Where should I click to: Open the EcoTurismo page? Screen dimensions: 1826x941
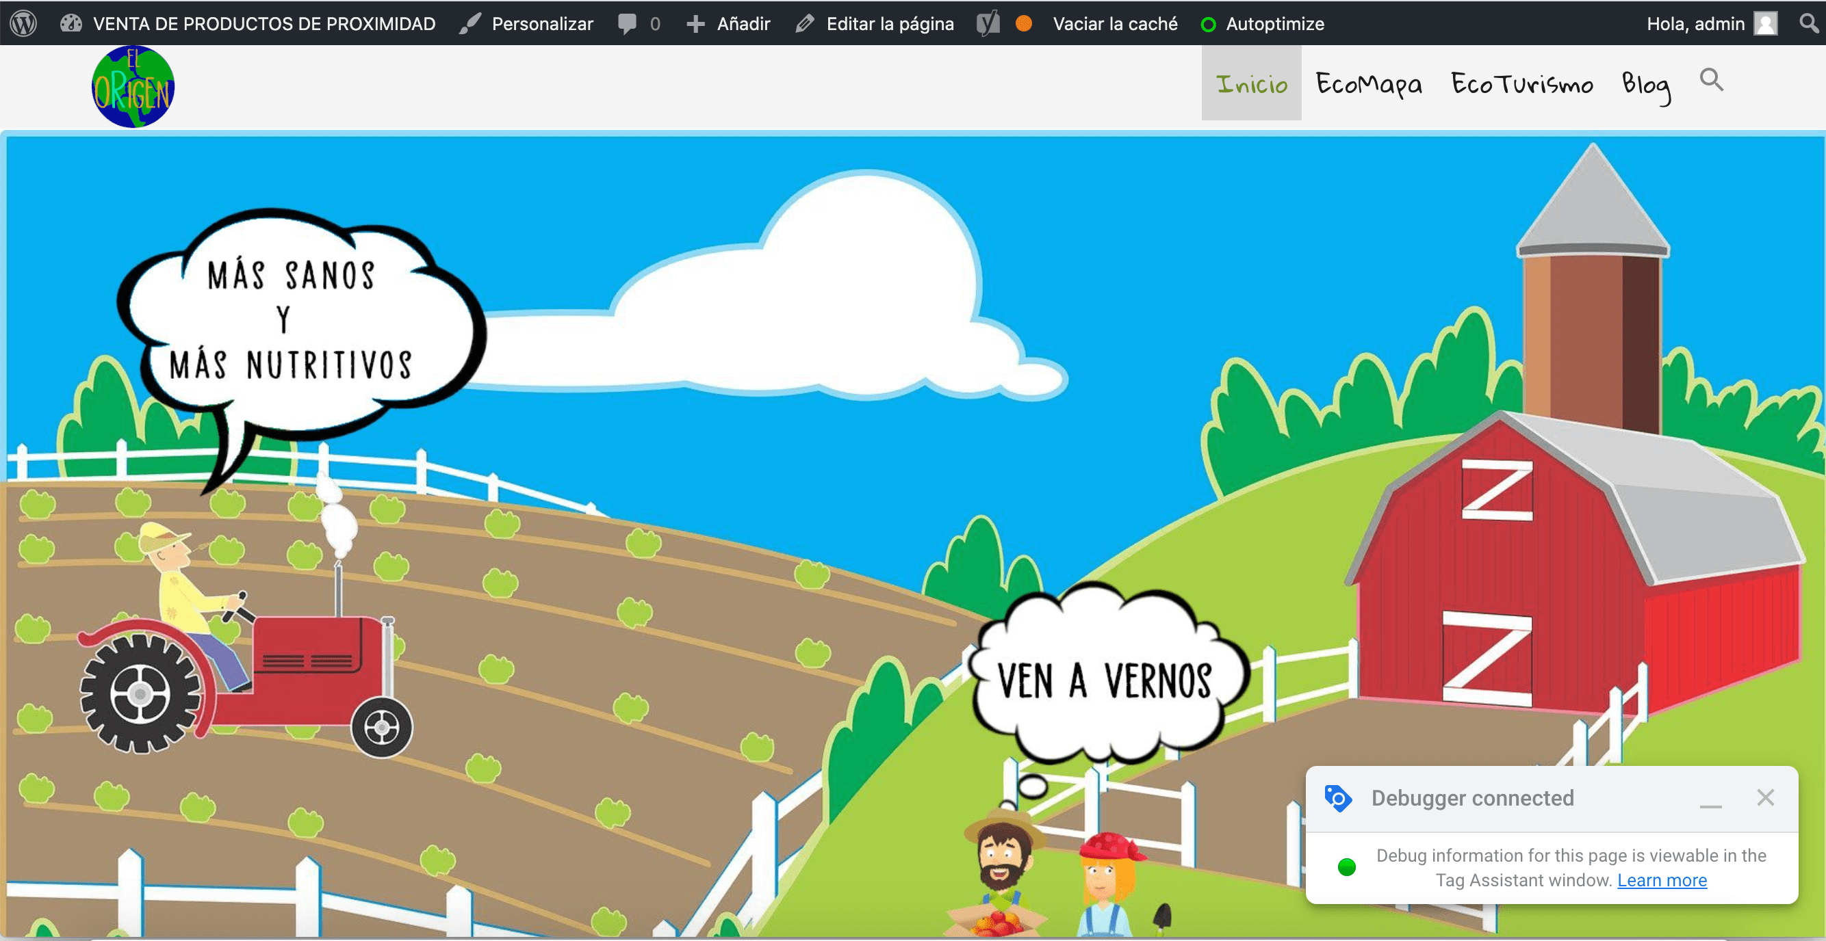coord(1522,83)
